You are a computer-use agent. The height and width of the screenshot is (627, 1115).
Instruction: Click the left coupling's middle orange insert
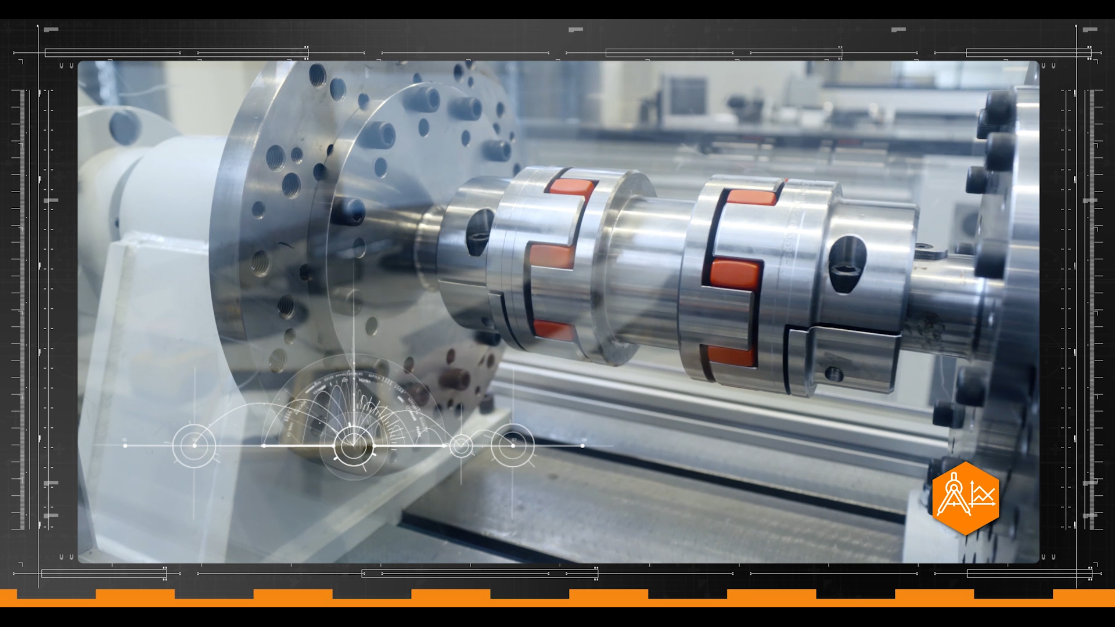(x=552, y=255)
